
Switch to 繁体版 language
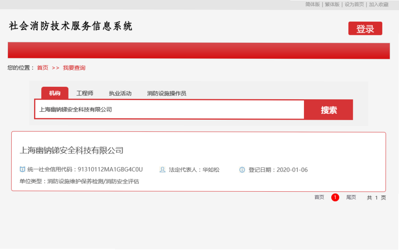pos(332,5)
